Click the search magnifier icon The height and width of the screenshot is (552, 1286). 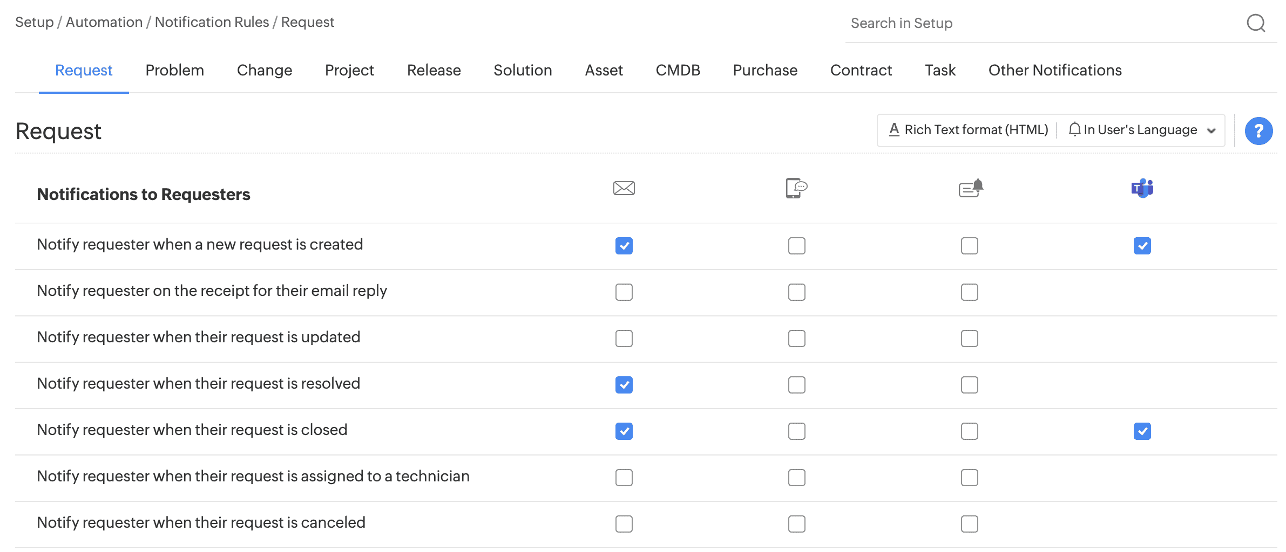[1256, 23]
